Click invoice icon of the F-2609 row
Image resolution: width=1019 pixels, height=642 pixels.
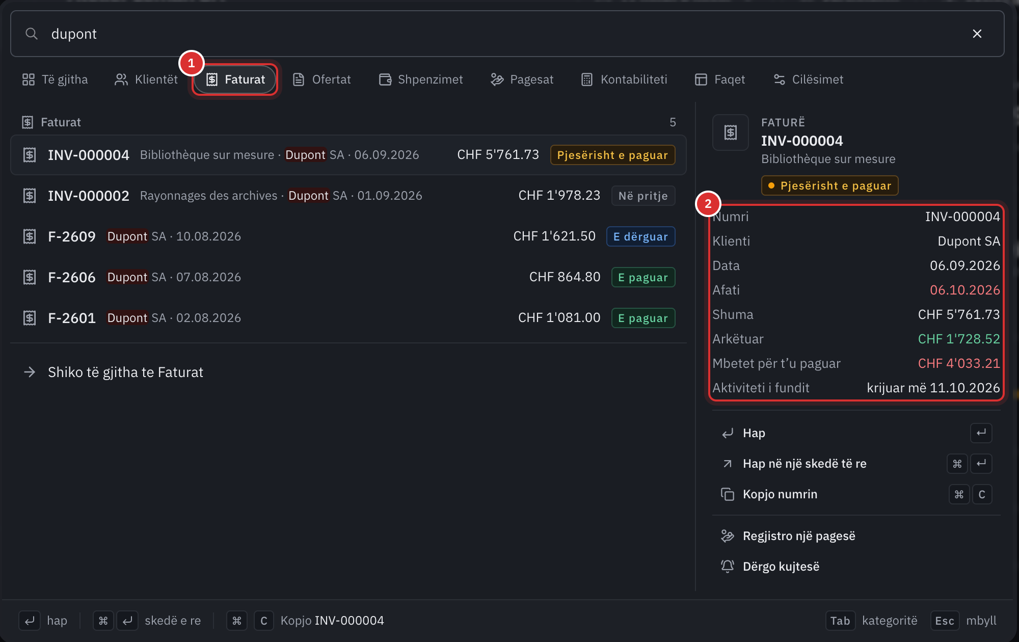30,236
